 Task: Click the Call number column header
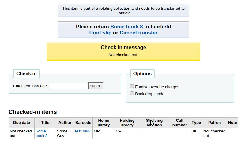[x=179, y=123]
